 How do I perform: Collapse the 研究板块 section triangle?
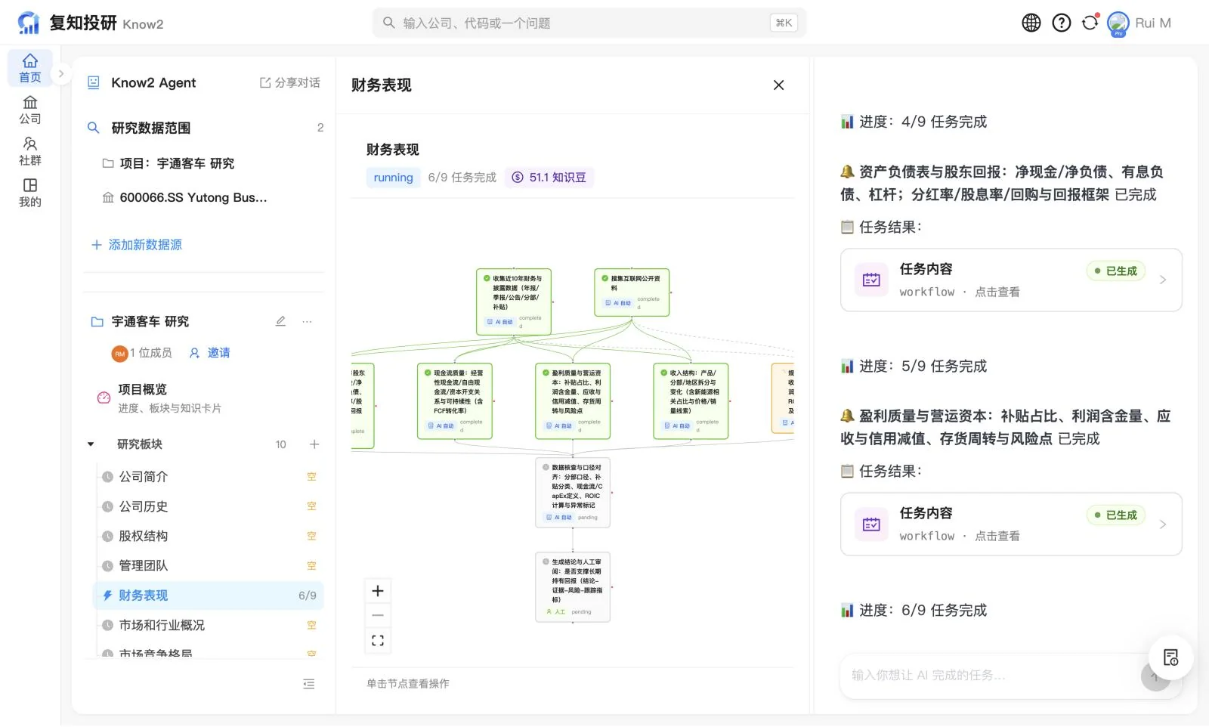click(x=91, y=444)
